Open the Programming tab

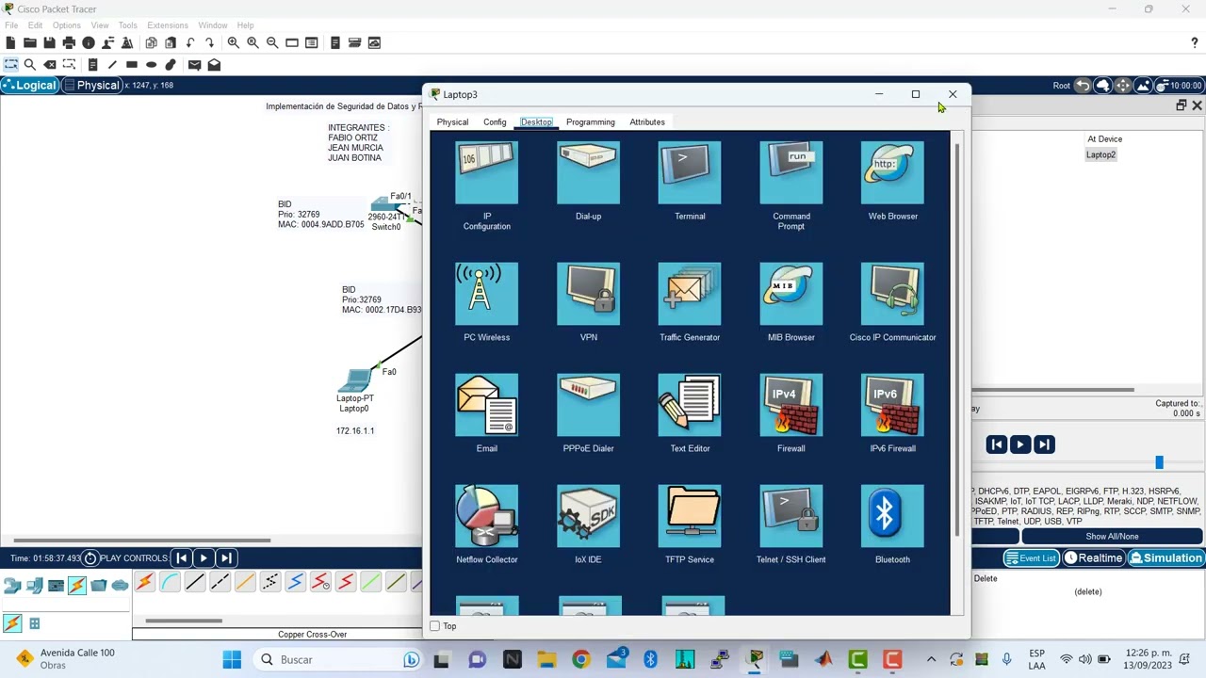pos(591,122)
